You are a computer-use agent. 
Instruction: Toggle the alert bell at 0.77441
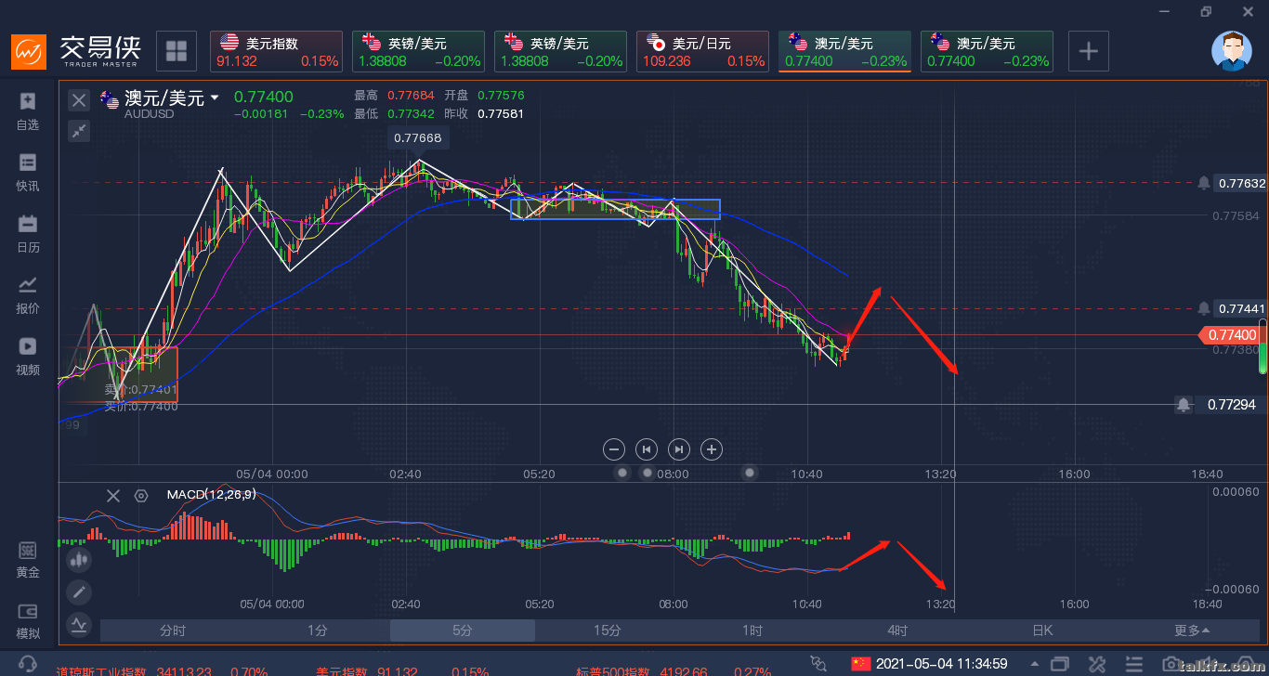[1204, 308]
